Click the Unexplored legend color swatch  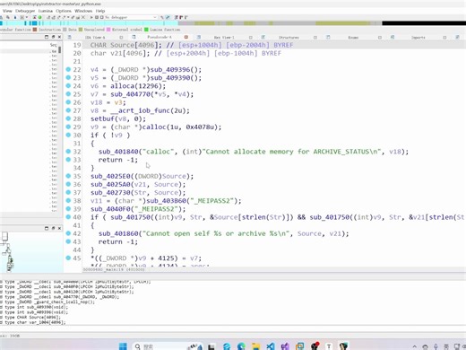(x=81, y=30)
